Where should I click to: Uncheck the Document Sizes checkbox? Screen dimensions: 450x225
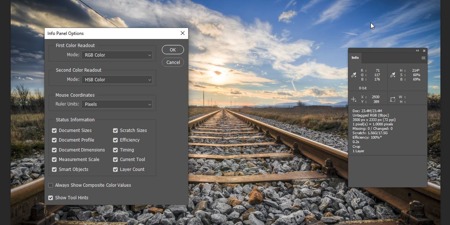pos(54,131)
